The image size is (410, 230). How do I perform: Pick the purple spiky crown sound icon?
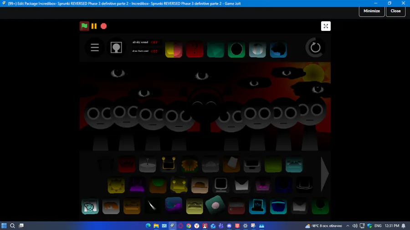click(x=137, y=185)
